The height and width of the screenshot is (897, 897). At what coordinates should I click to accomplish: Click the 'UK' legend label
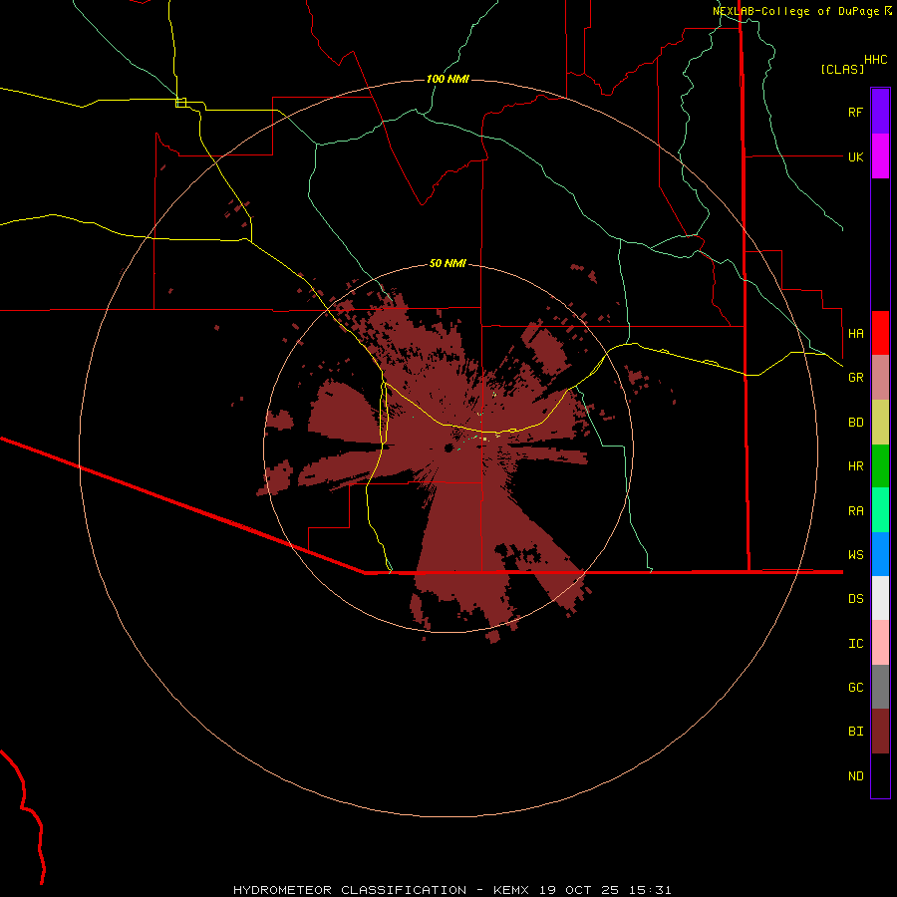(x=855, y=156)
